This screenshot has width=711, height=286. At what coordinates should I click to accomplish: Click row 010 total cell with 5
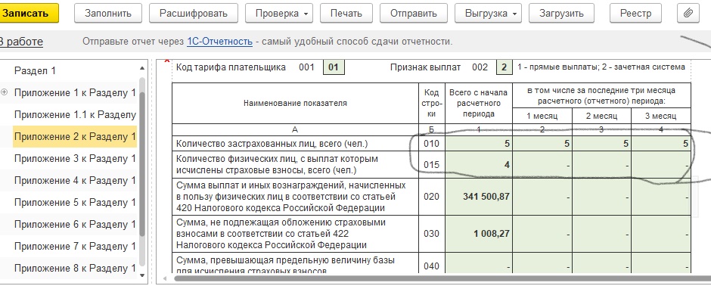tap(479, 144)
